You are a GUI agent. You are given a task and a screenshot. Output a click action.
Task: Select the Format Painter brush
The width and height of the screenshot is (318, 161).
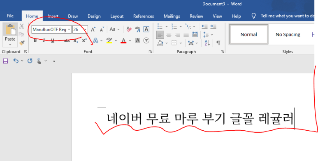22,43
